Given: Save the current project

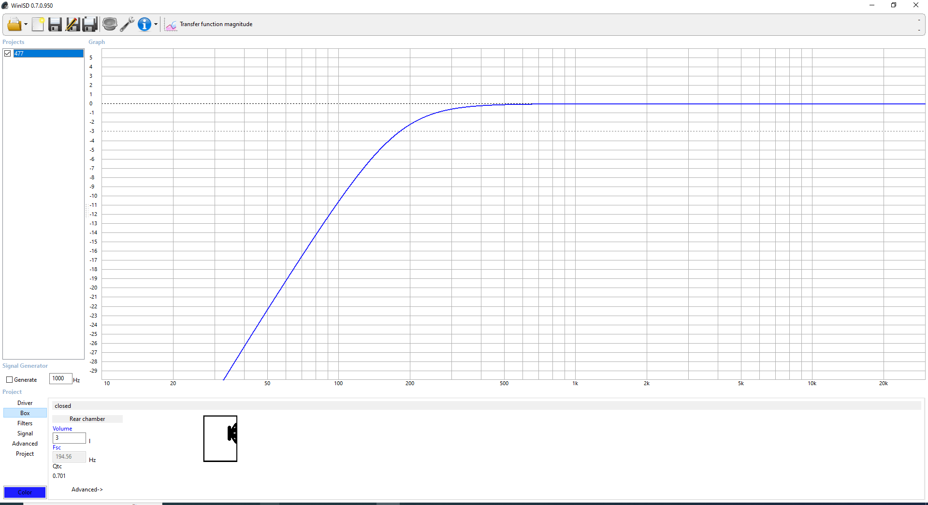Looking at the screenshot, I should pos(55,24).
